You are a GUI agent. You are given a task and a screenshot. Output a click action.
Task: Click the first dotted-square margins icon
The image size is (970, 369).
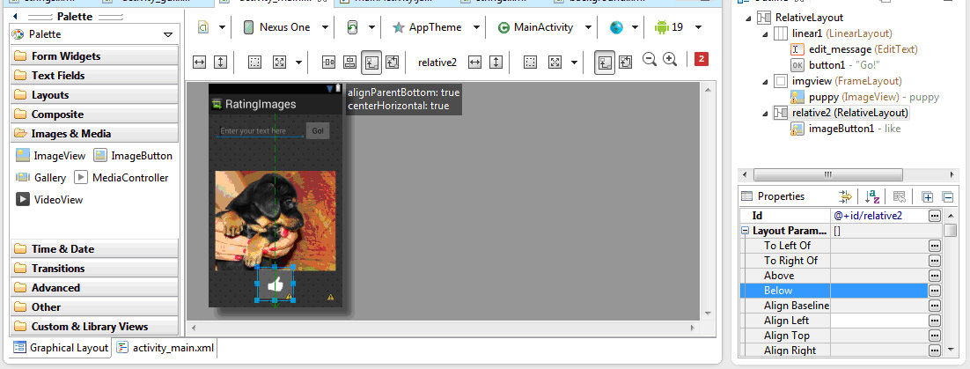click(x=255, y=62)
